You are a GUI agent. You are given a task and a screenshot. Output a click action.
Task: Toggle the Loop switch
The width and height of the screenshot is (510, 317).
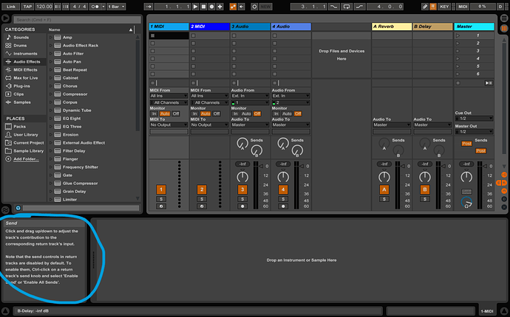pos(347,7)
